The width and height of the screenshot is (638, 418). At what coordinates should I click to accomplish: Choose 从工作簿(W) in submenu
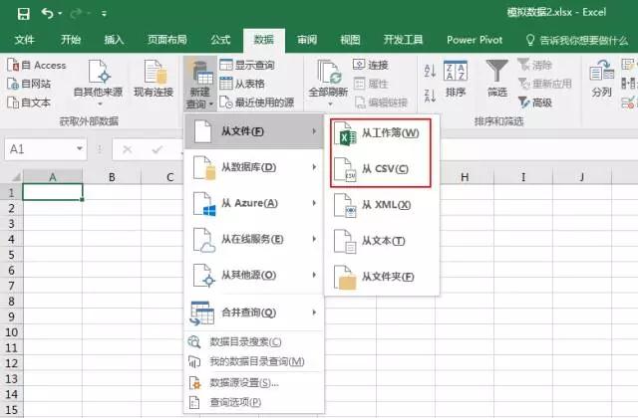[381, 133]
